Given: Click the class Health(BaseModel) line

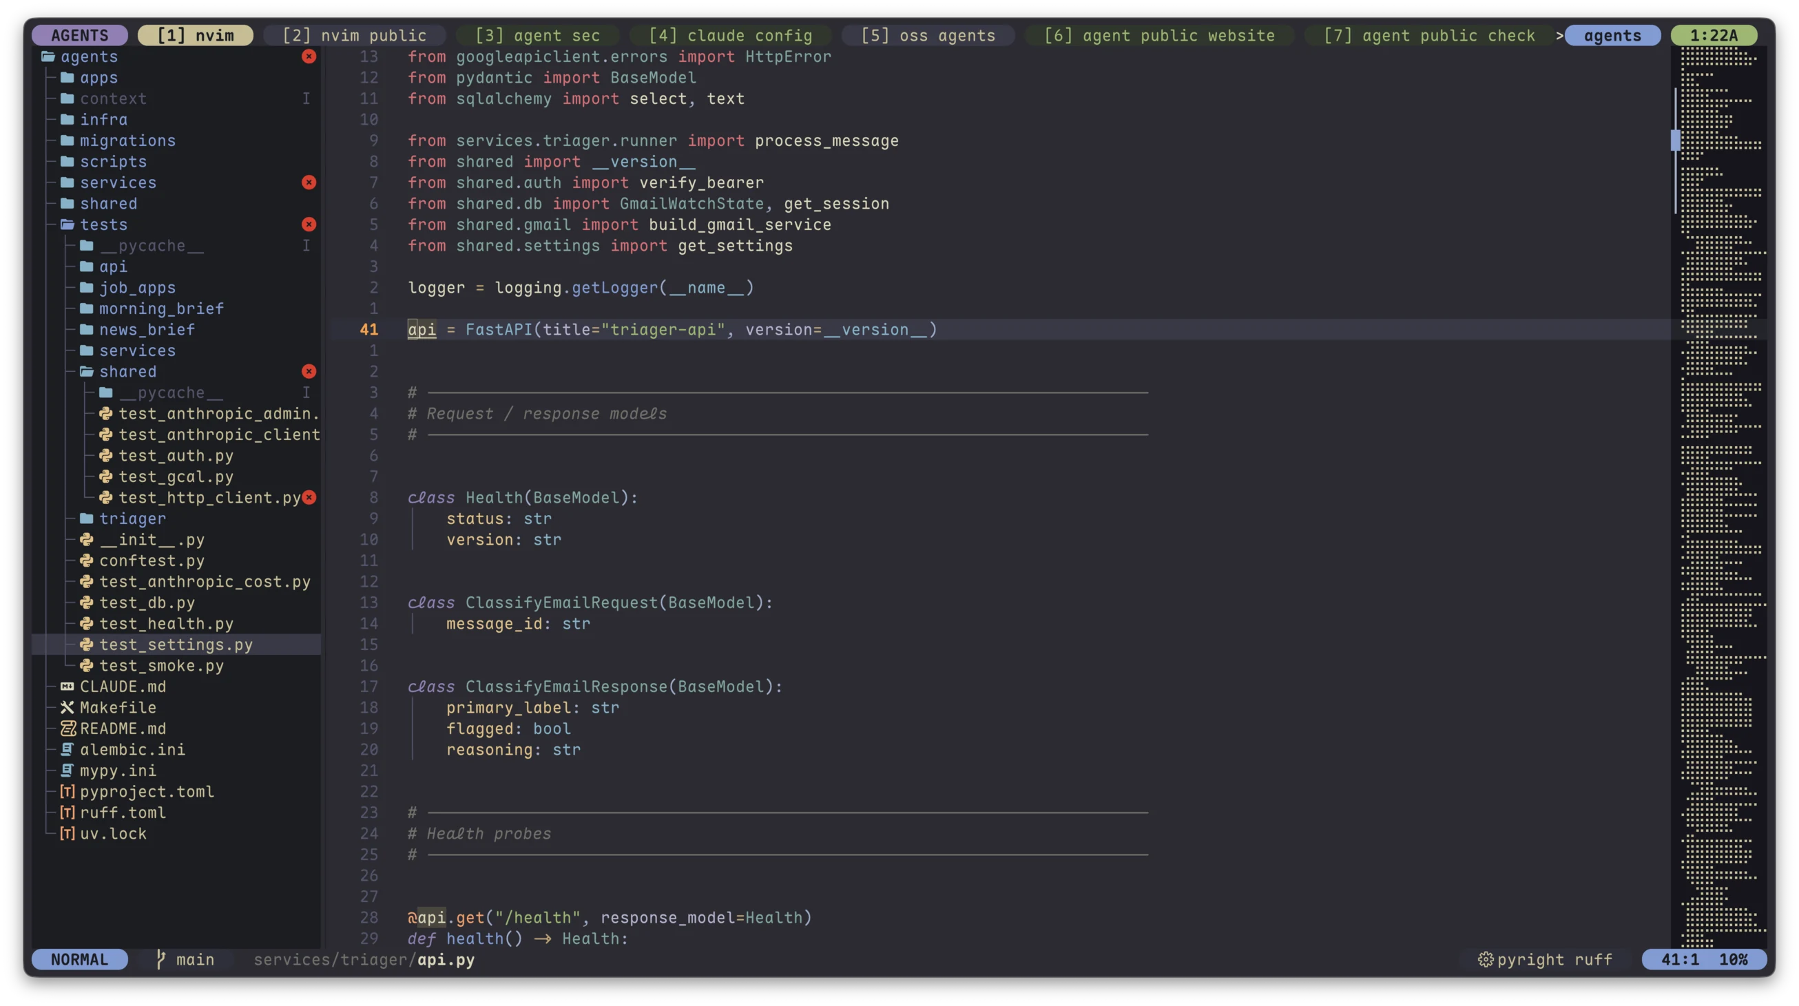Looking at the screenshot, I should tap(523, 498).
